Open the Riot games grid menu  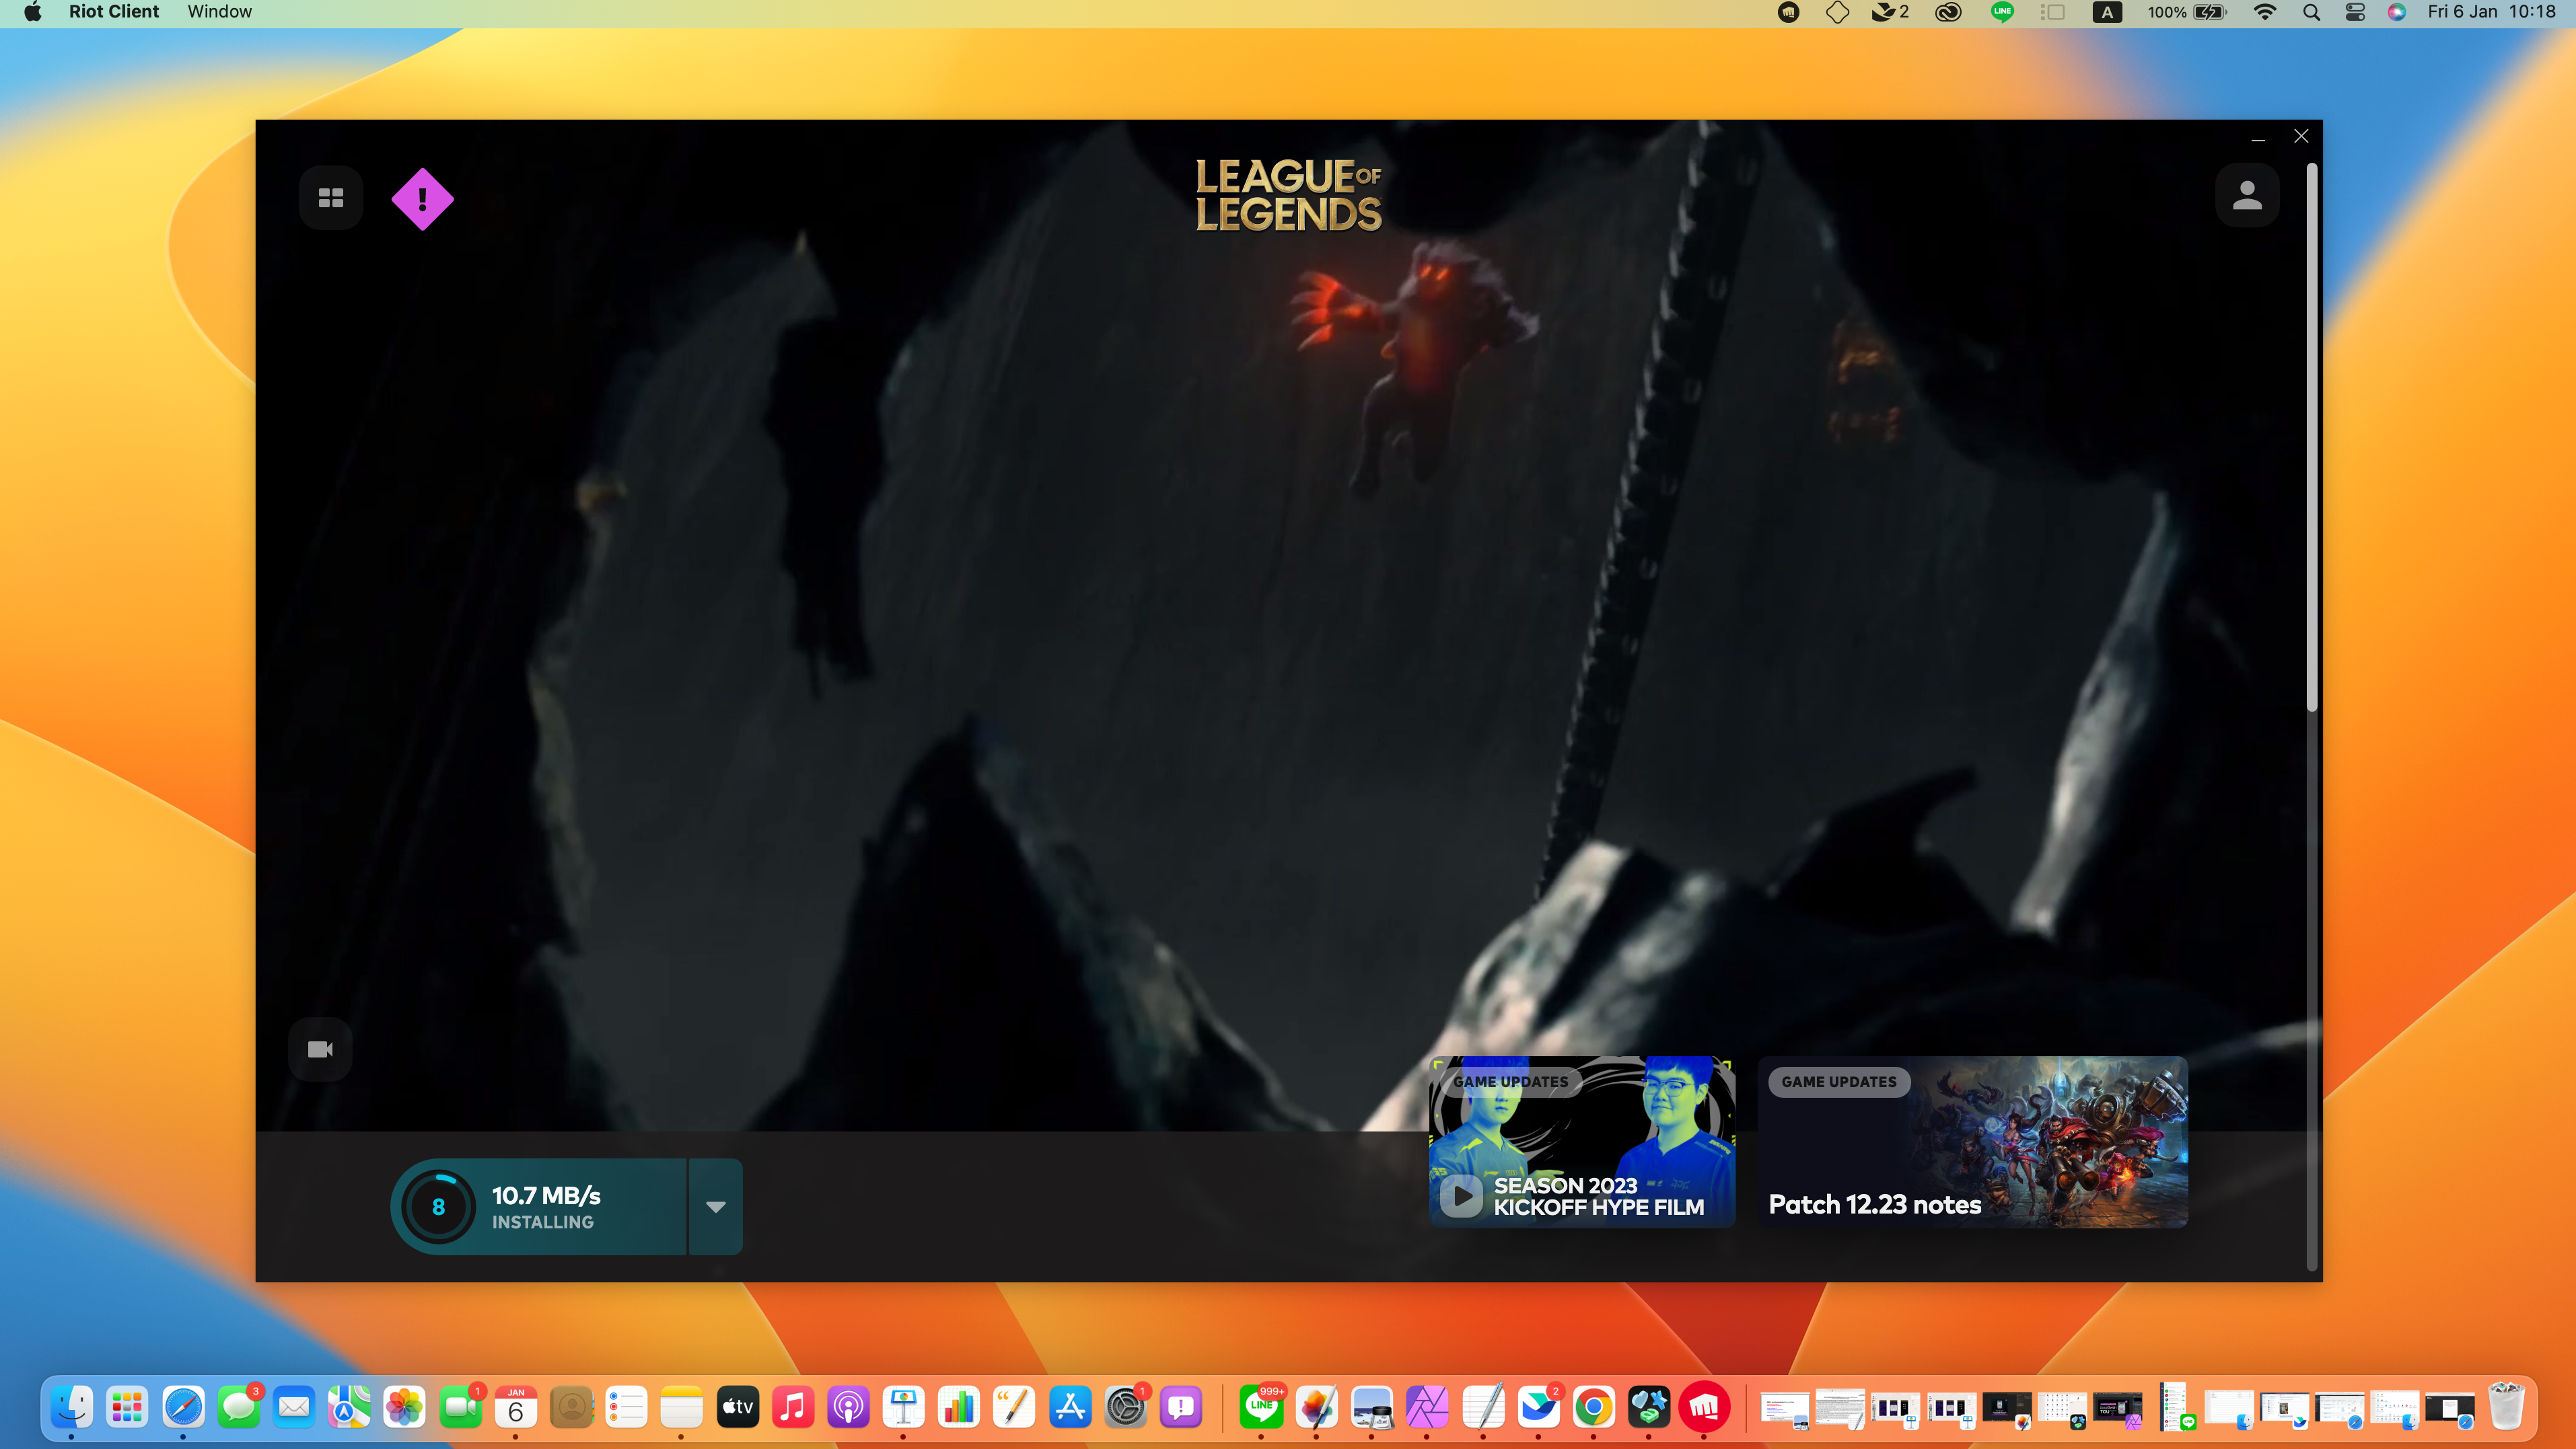pos(331,198)
